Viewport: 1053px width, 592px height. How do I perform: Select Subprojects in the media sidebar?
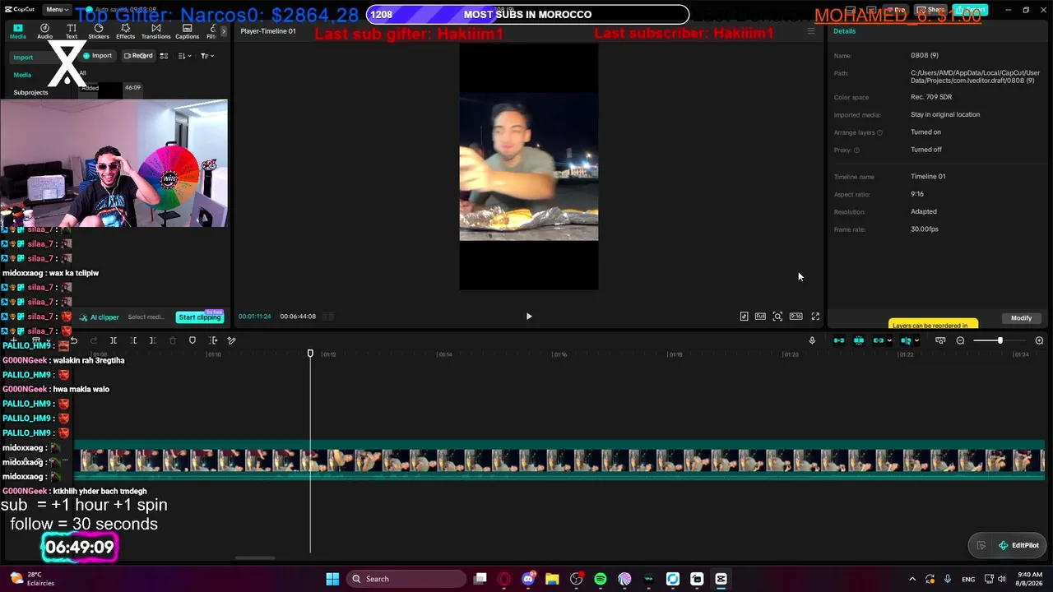pos(30,92)
